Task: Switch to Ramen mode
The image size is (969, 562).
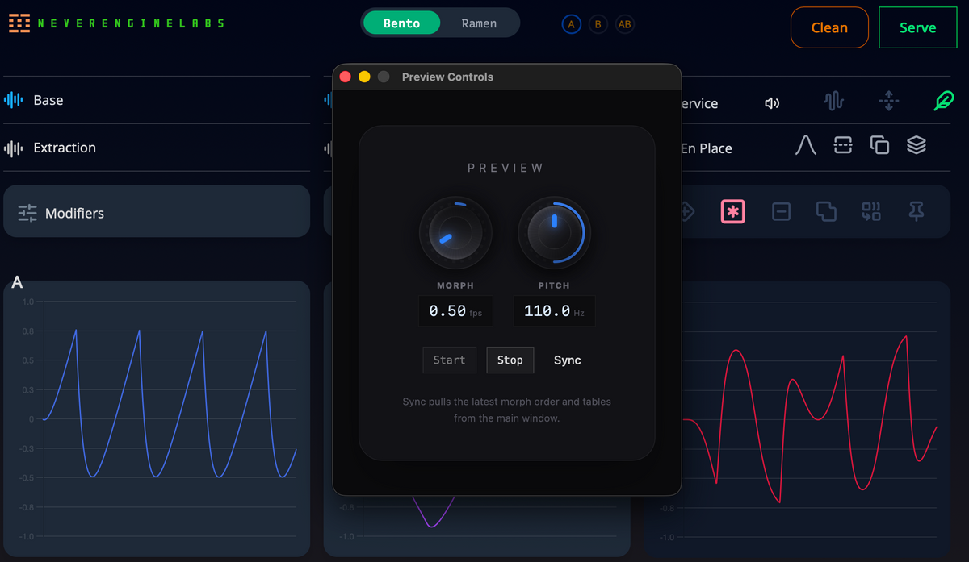Action: [479, 23]
